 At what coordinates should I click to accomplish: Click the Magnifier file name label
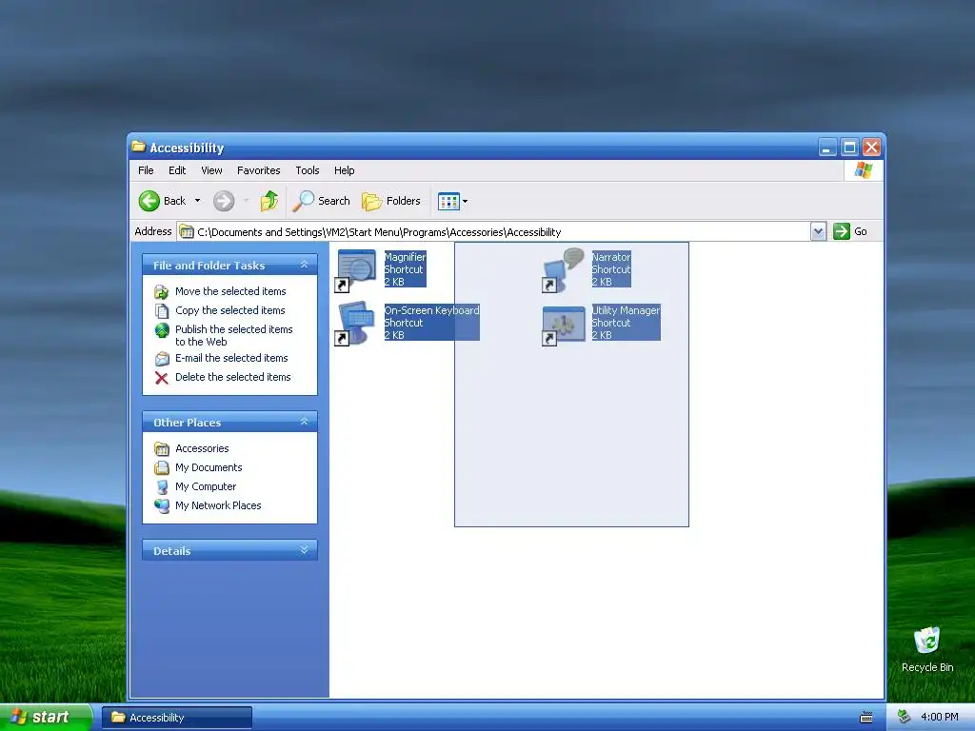click(x=405, y=257)
